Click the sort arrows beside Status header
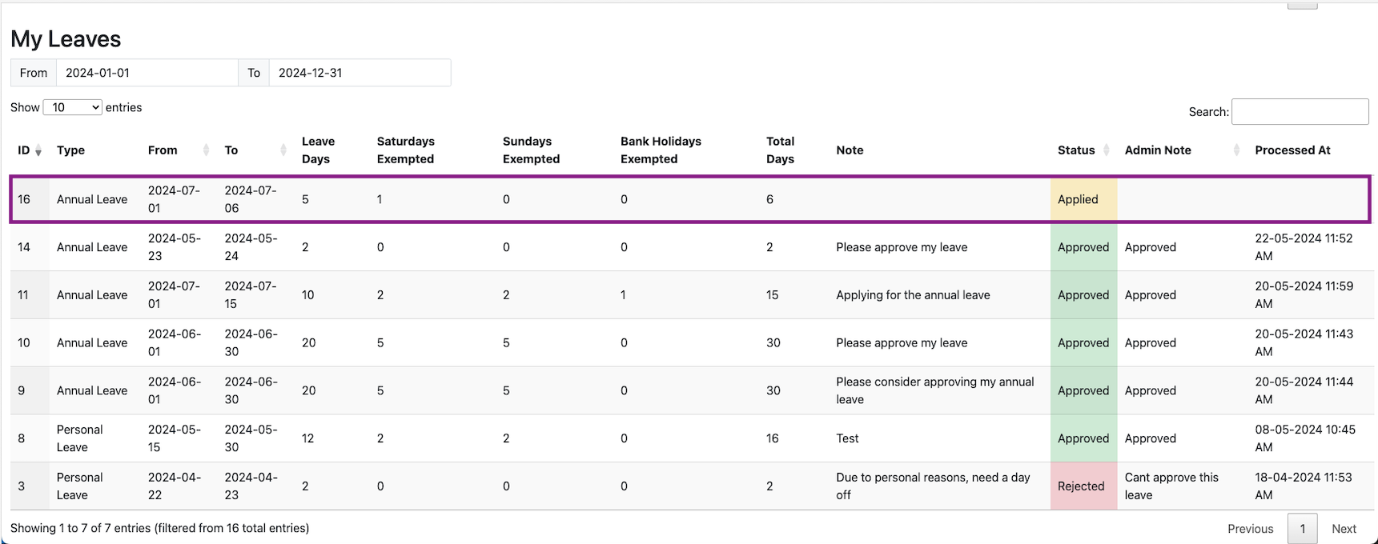1378x544 pixels. click(1107, 150)
